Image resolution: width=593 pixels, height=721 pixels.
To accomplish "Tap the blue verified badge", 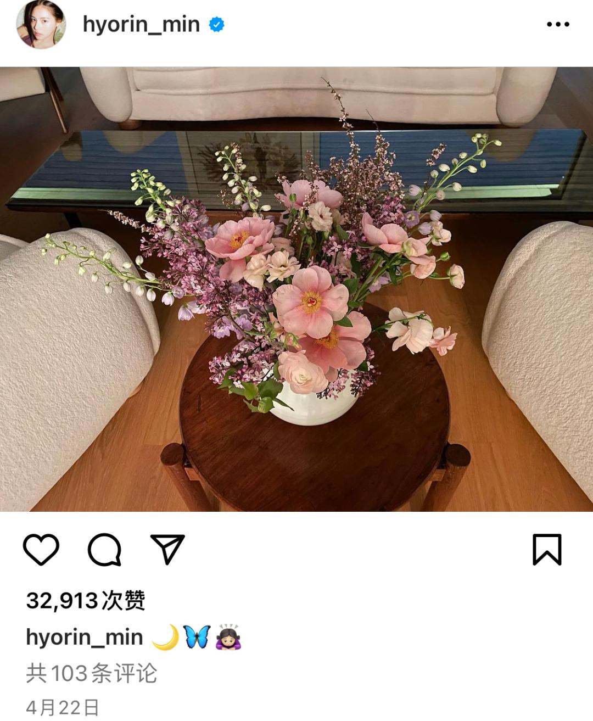I will (217, 24).
